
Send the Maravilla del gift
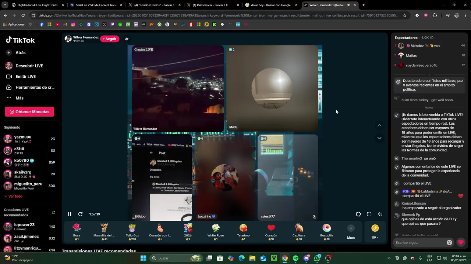point(105,232)
